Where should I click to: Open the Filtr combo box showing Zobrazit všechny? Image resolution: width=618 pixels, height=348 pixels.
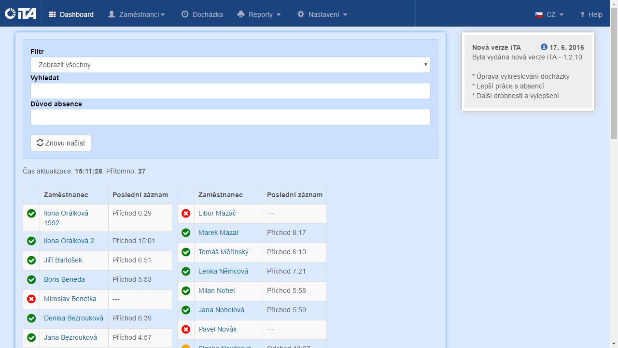coord(230,65)
